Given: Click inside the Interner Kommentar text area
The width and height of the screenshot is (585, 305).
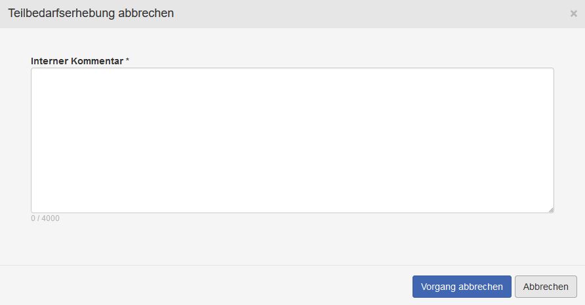Looking at the screenshot, I should tap(292, 140).
